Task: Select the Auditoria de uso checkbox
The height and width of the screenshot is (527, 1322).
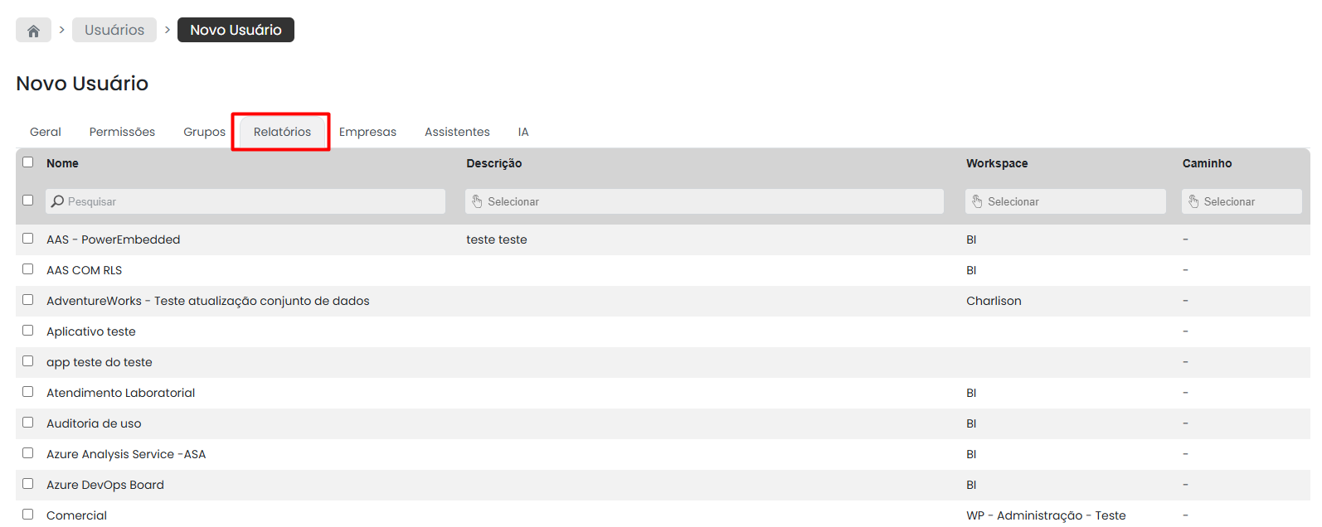Action: pos(27,423)
